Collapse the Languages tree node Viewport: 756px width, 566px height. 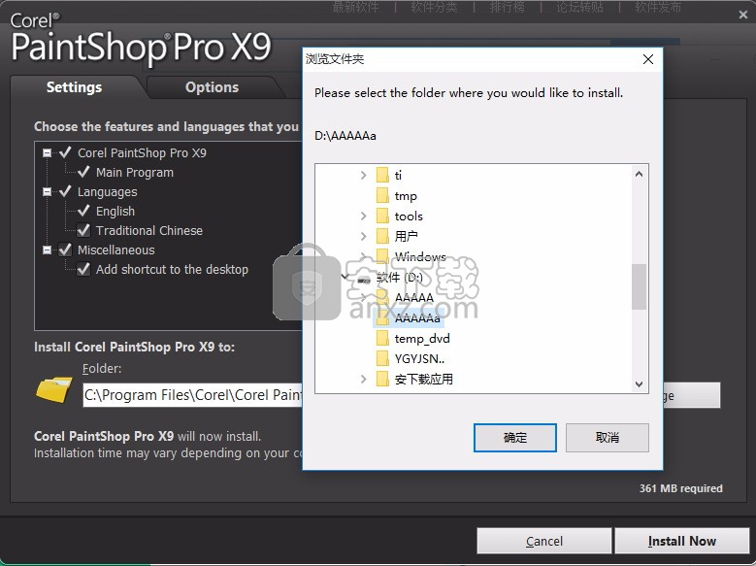(47, 191)
